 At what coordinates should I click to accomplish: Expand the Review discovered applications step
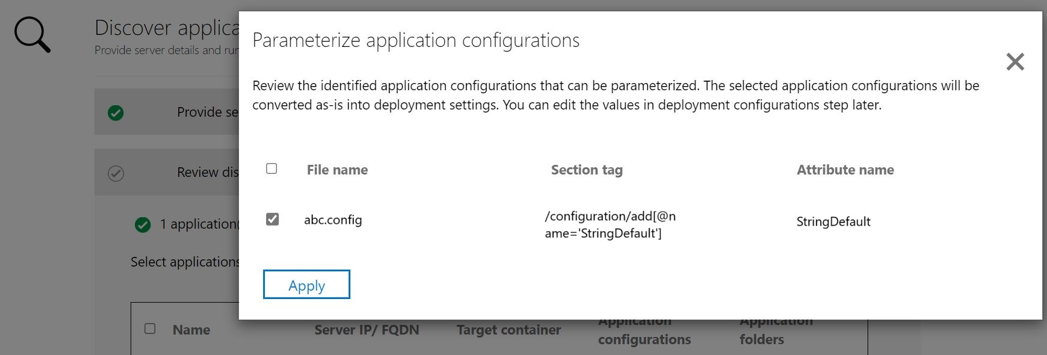(207, 173)
